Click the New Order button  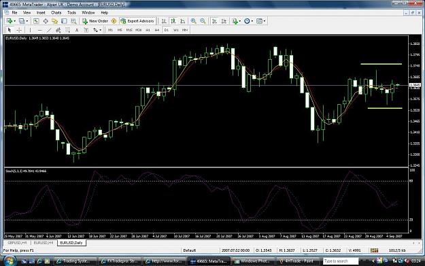95,21
